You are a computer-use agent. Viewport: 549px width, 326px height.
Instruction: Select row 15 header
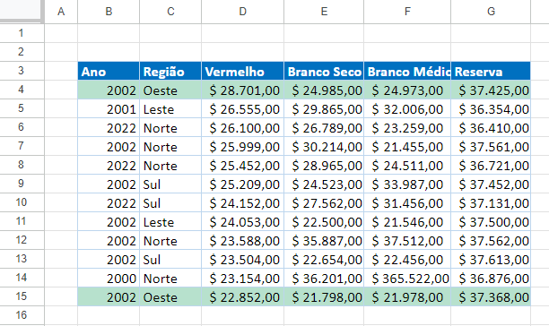click(x=22, y=296)
